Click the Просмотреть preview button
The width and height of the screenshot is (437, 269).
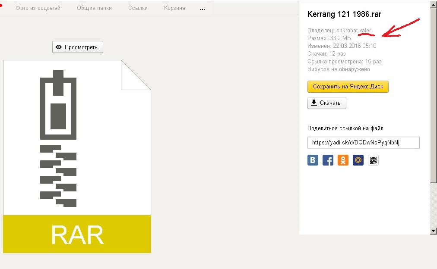78,47
